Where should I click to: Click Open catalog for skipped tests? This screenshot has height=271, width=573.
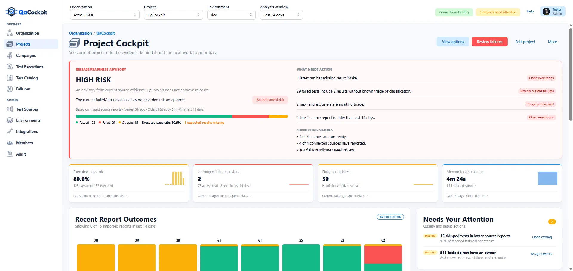pos(542,237)
